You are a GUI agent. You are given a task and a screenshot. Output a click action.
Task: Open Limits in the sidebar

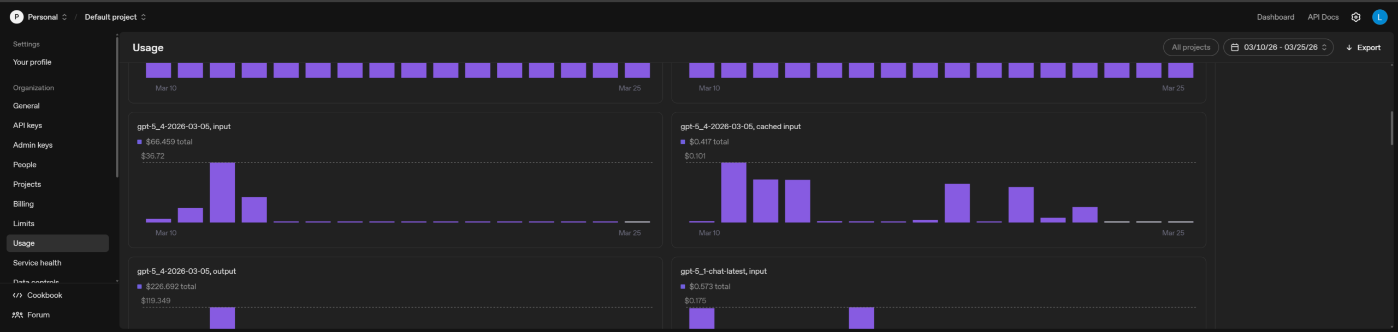pos(23,224)
